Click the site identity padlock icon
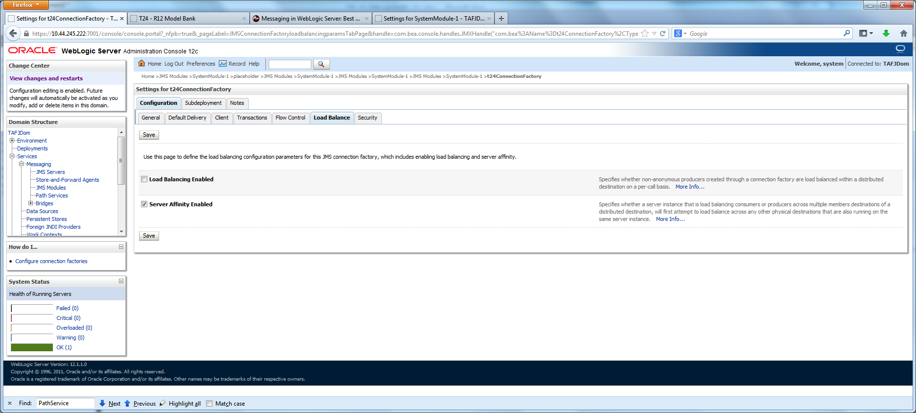The height and width of the screenshot is (413, 916). 26,34
